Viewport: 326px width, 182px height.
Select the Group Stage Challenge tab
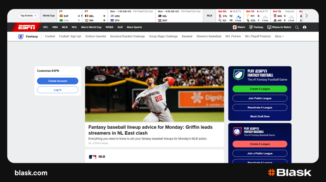point(163,36)
